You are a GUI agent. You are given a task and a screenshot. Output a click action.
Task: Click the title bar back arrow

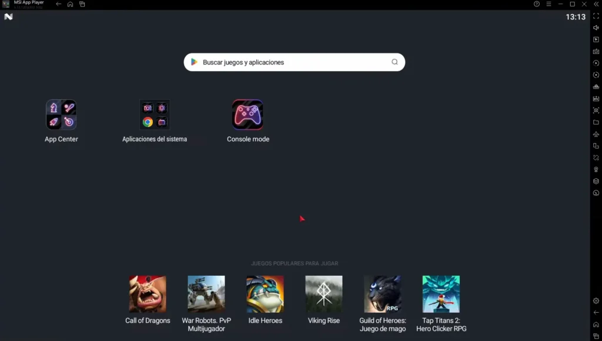(58, 4)
